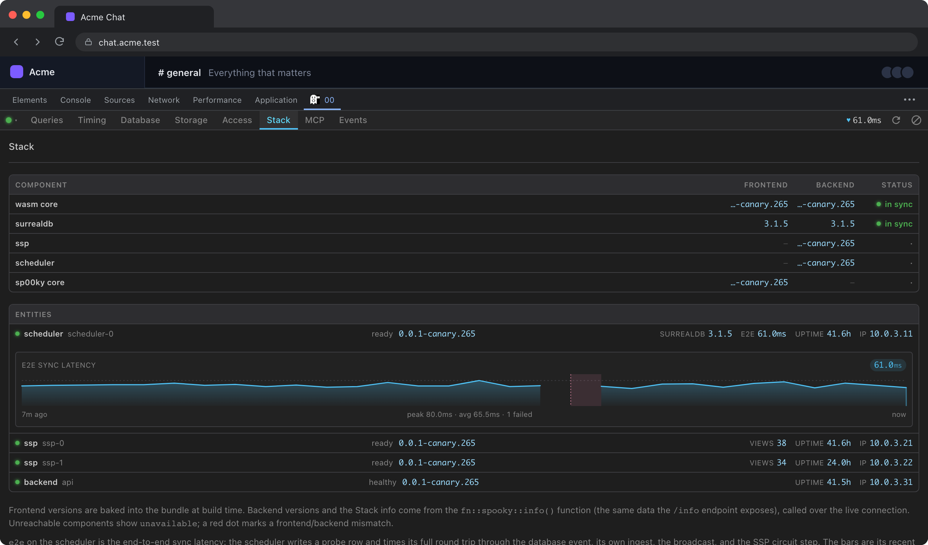Expand the green connection status dropdown
This screenshot has width=928, height=545.
coord(11,120)
